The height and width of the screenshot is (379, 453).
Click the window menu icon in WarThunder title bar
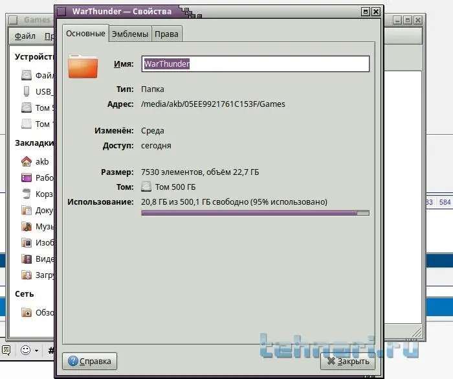[61, 12]
